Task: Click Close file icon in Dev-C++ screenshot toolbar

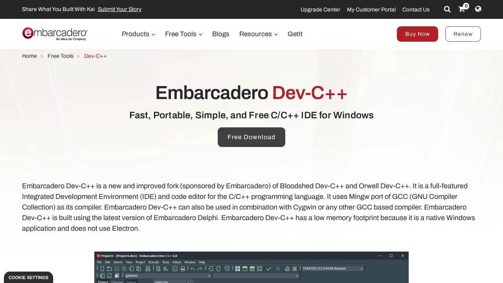Action: click(131, 268)
